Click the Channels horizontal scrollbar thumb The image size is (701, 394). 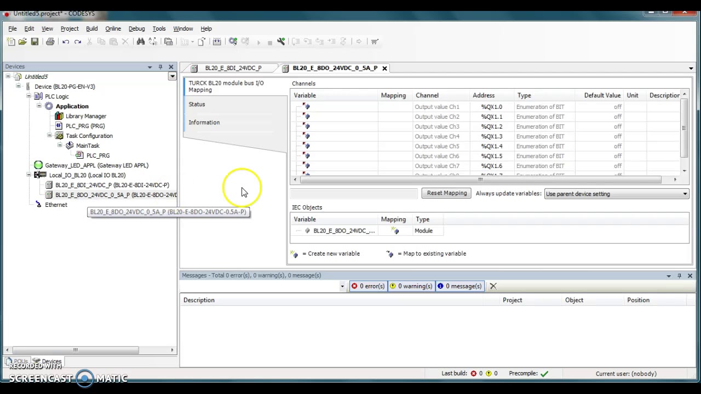pos(480,179)
